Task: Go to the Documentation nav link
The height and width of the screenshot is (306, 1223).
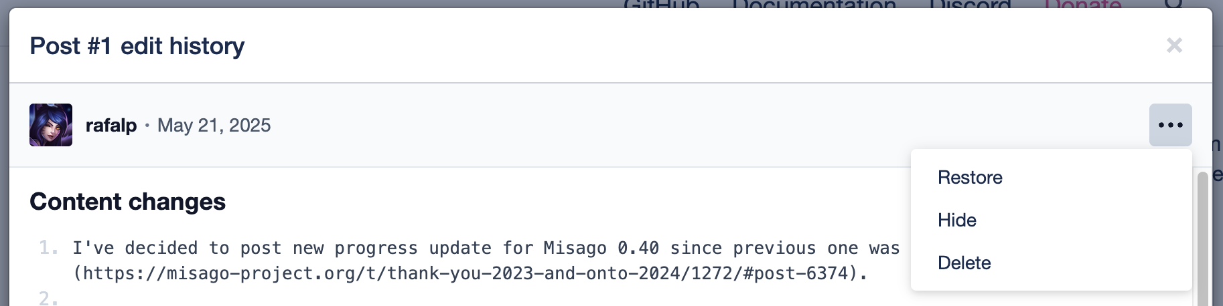Action: (814, 5)
